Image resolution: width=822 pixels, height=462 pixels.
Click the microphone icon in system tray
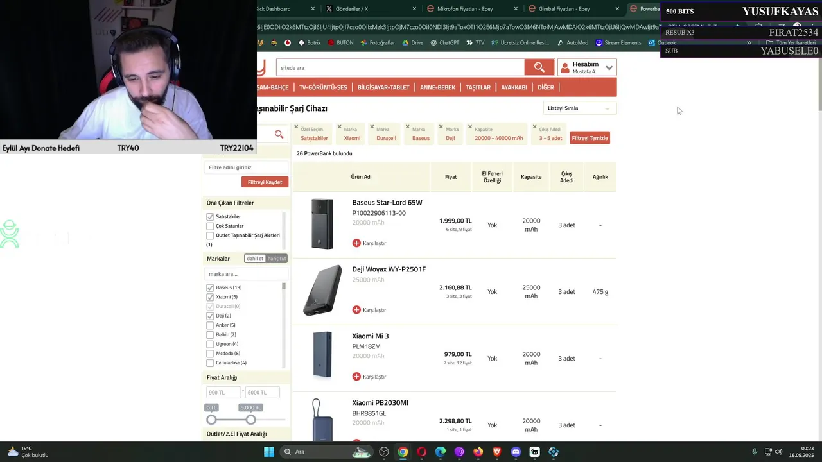point(755,452)
